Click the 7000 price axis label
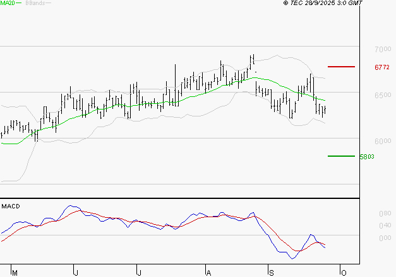The height and width of the screenshot is (277, 396). (366, 49)
